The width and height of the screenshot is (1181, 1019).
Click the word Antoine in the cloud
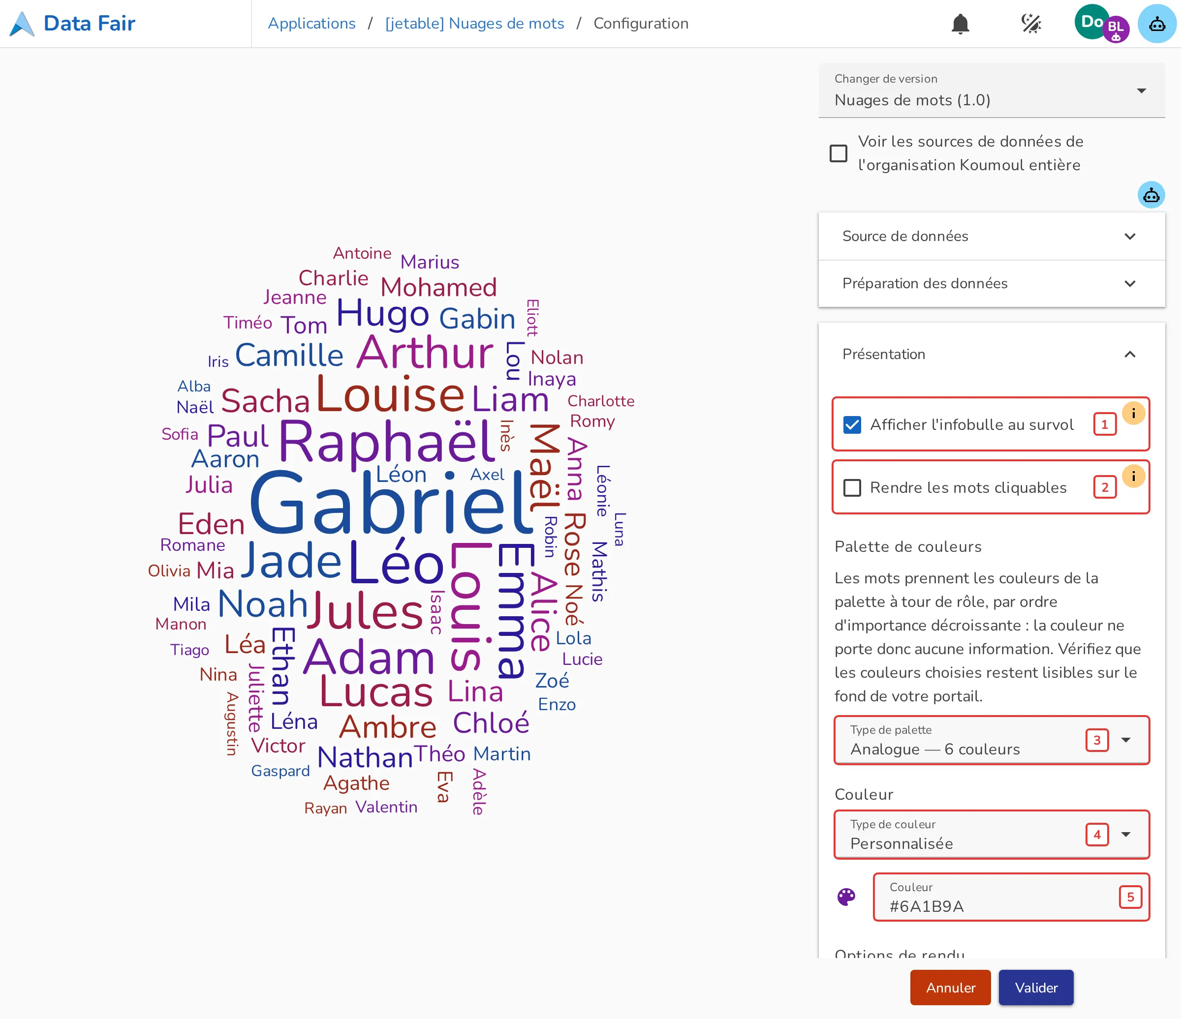pyautogui.click(x=362, y=253)
